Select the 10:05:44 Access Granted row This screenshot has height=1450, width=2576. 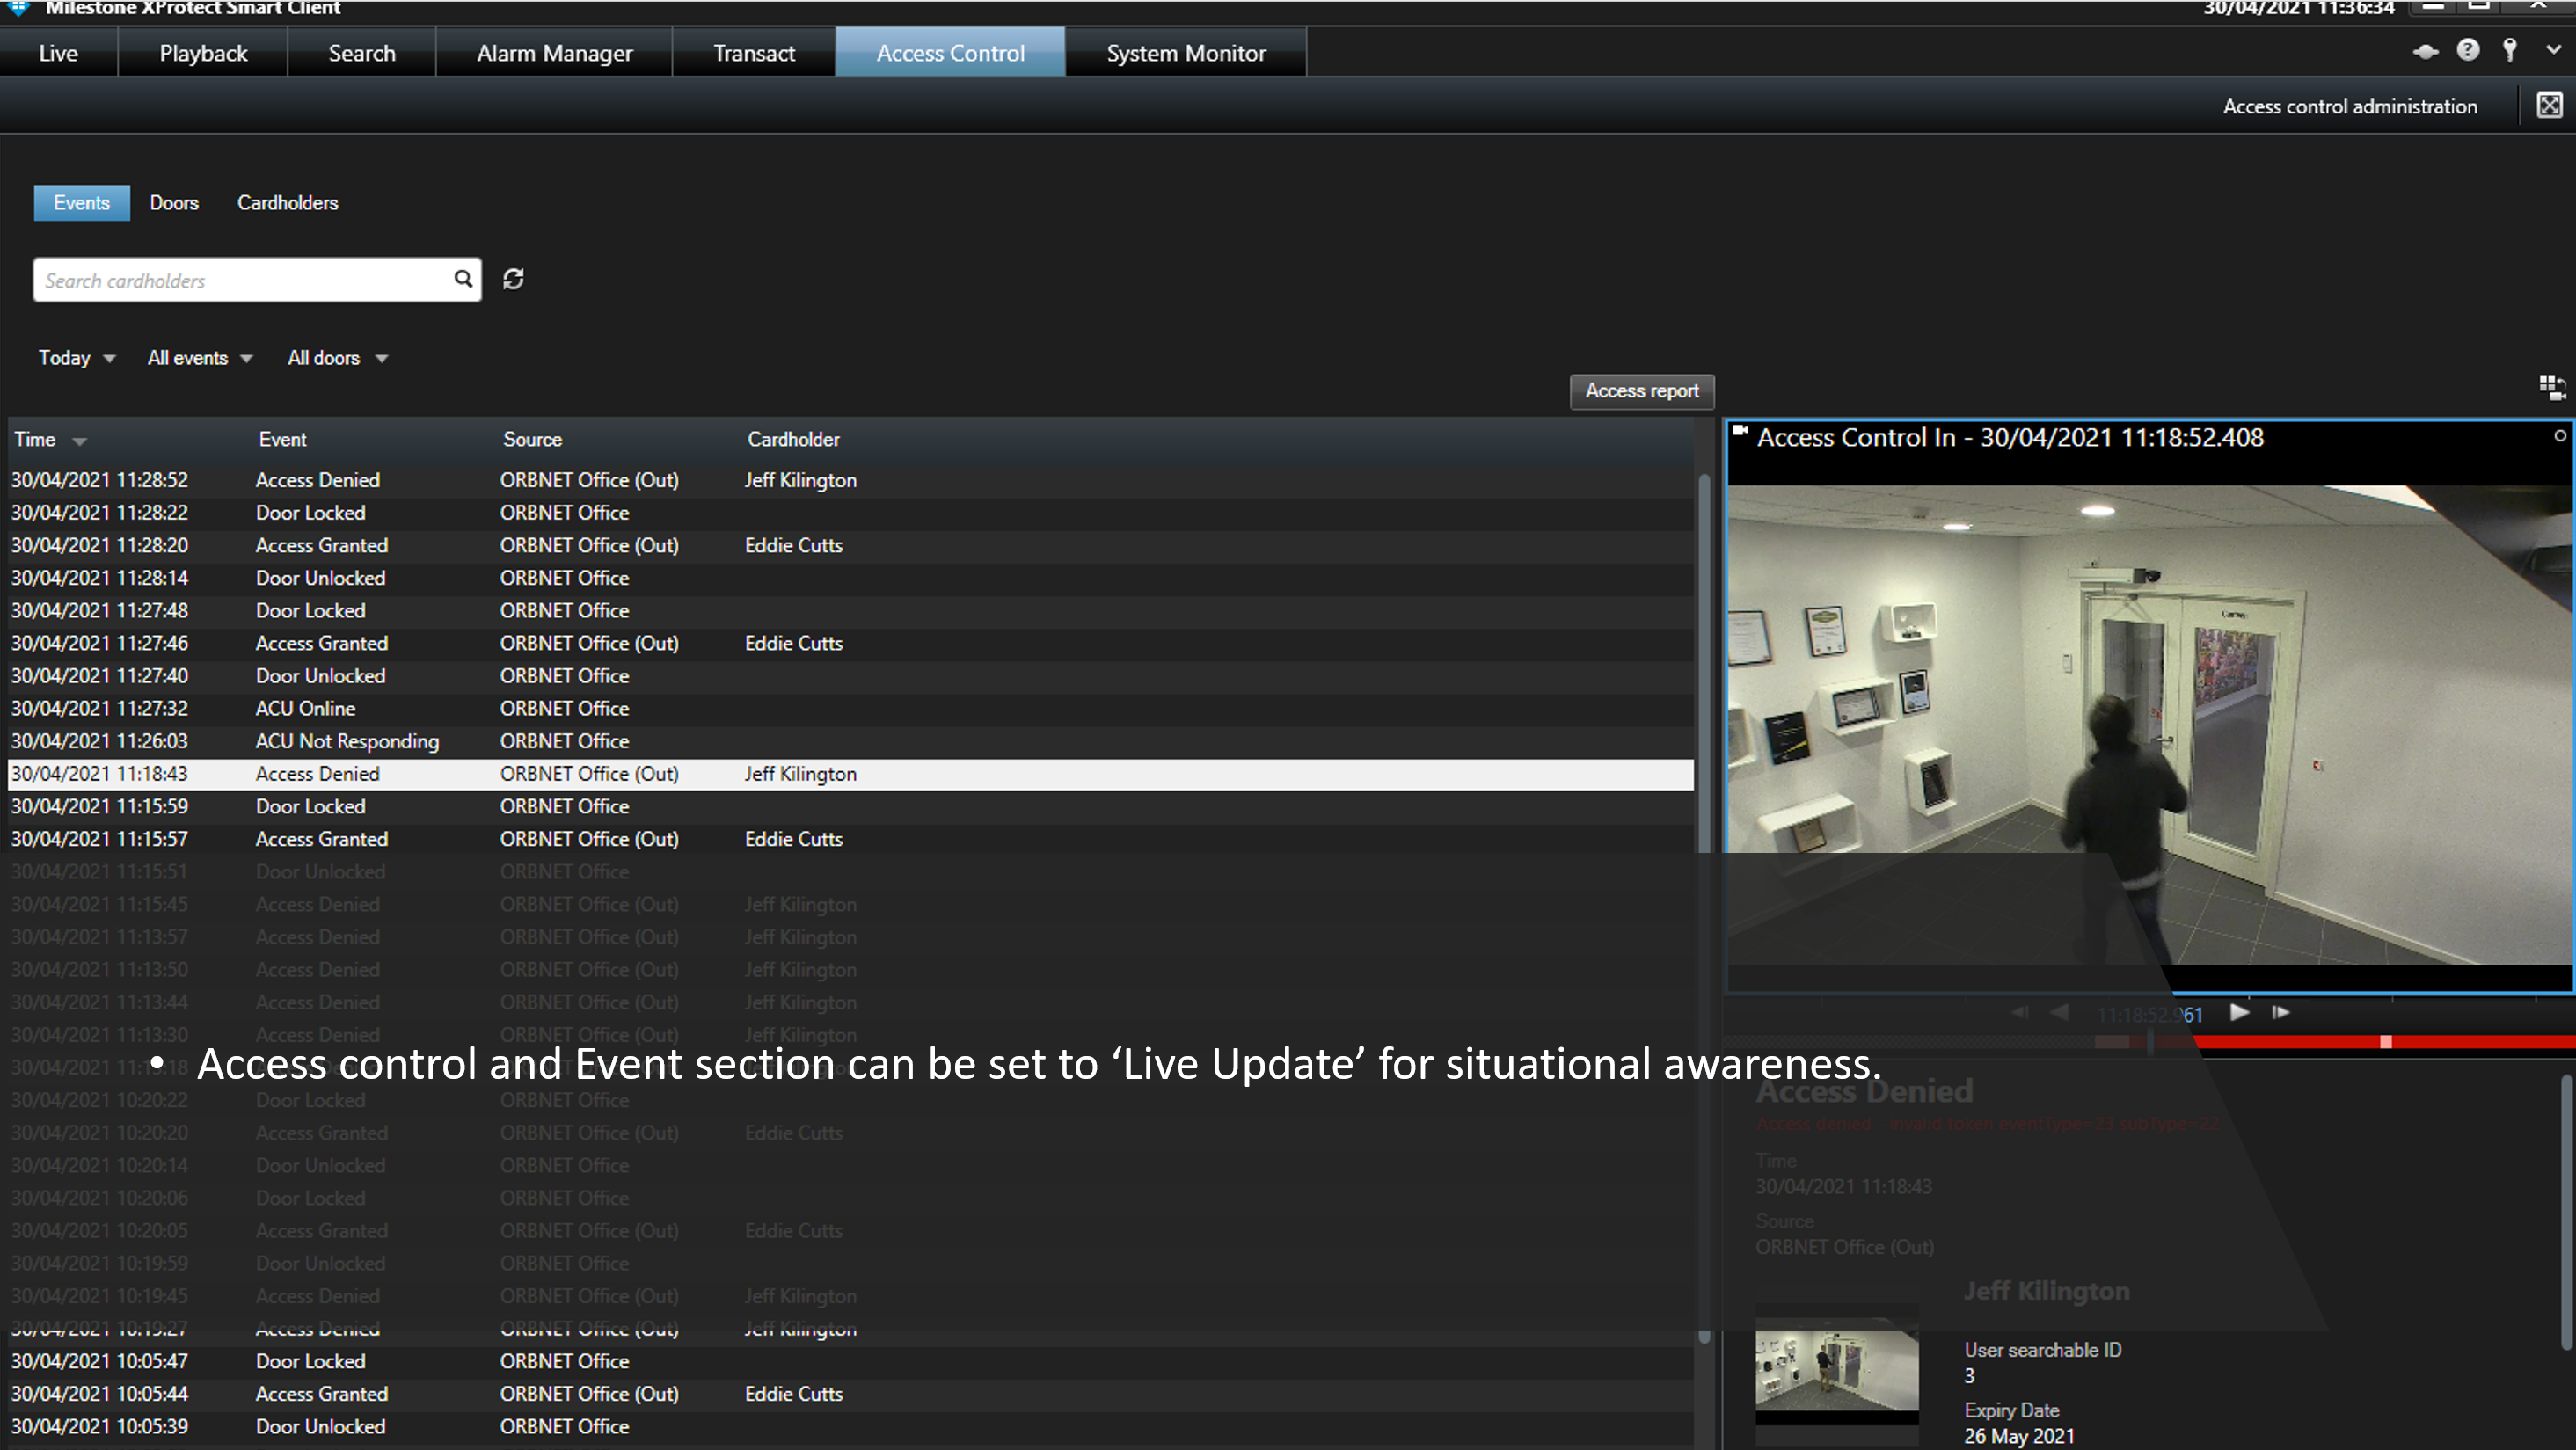click(851, 1394)
